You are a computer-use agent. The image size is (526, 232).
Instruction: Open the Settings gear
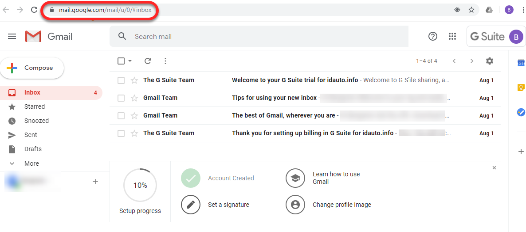[490, 61]
